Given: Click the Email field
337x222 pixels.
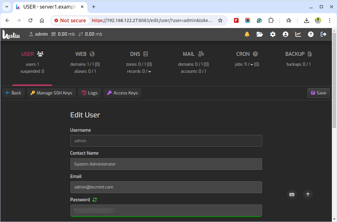Looking at the screenshot, I should (166, 187).
